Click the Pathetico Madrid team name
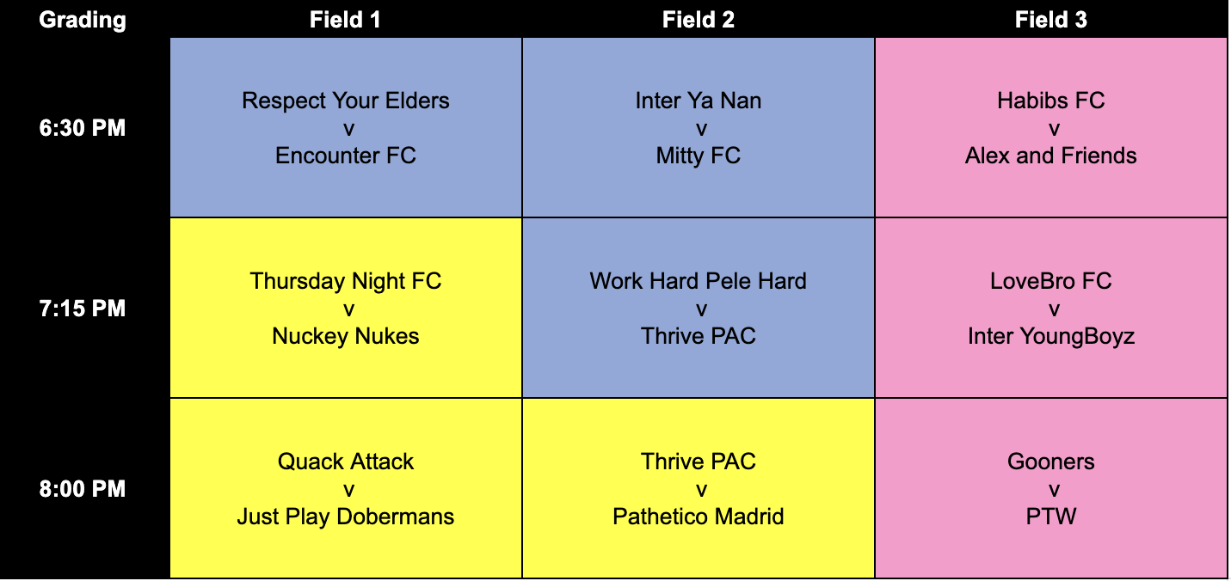This screenshot has height=581, width=1231. click(698, 517)
